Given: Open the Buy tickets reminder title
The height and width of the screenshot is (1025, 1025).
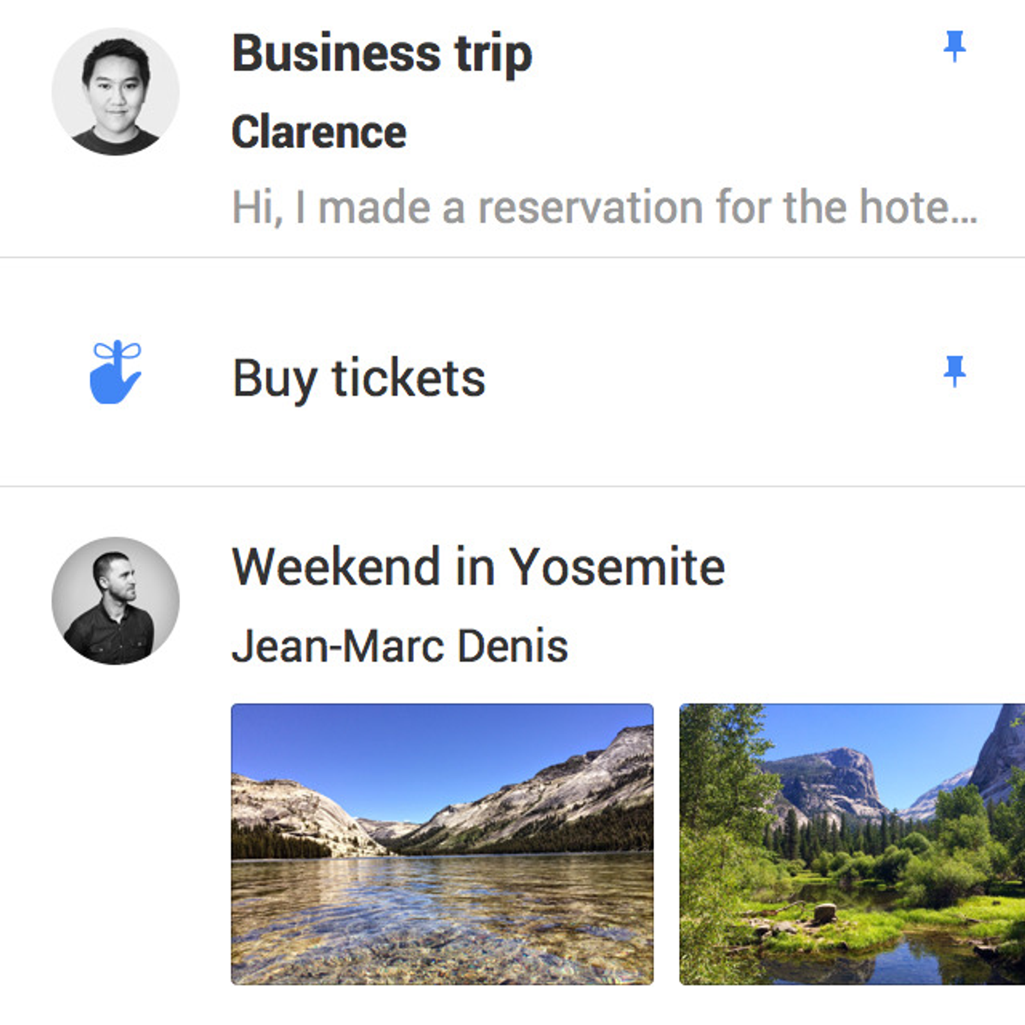Looking at the screenshot, I should click(359, 379).
